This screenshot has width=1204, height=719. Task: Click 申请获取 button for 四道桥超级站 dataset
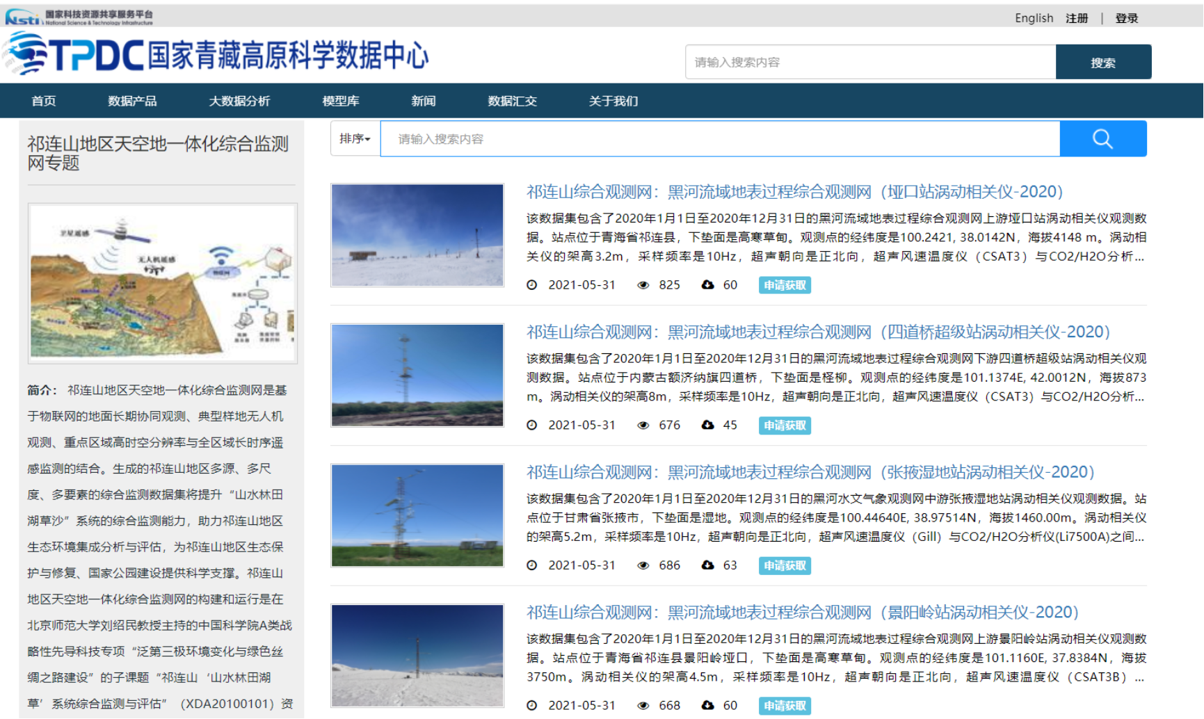(785, 426)
